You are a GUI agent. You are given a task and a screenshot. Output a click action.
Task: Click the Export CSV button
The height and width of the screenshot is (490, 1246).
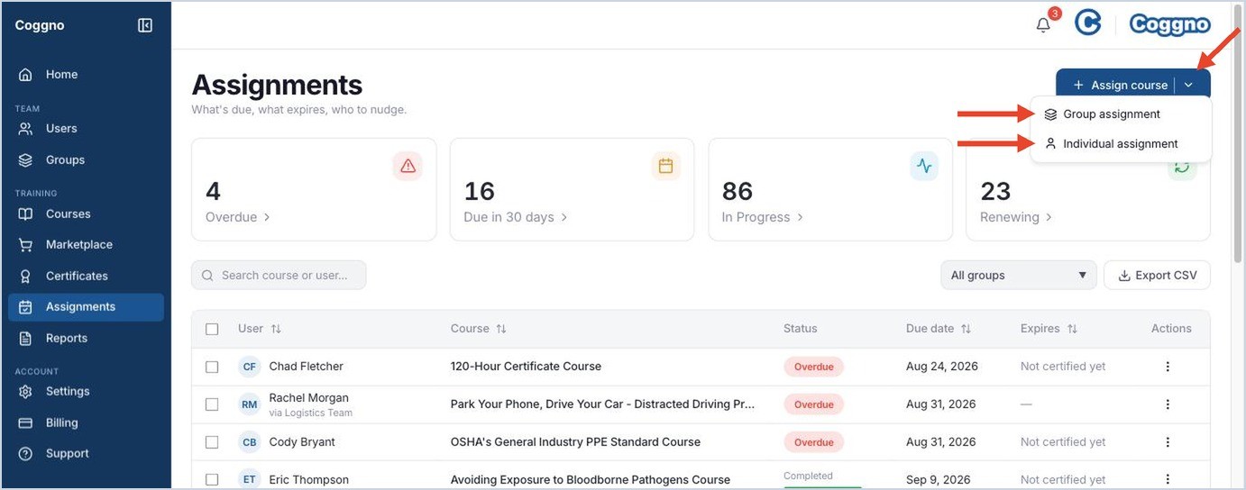coord(1157,276)
